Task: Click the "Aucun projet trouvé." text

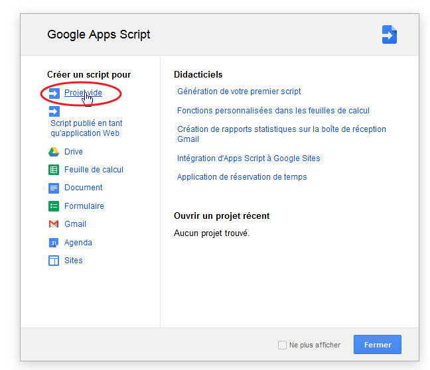Action: [x=212, y=233]
